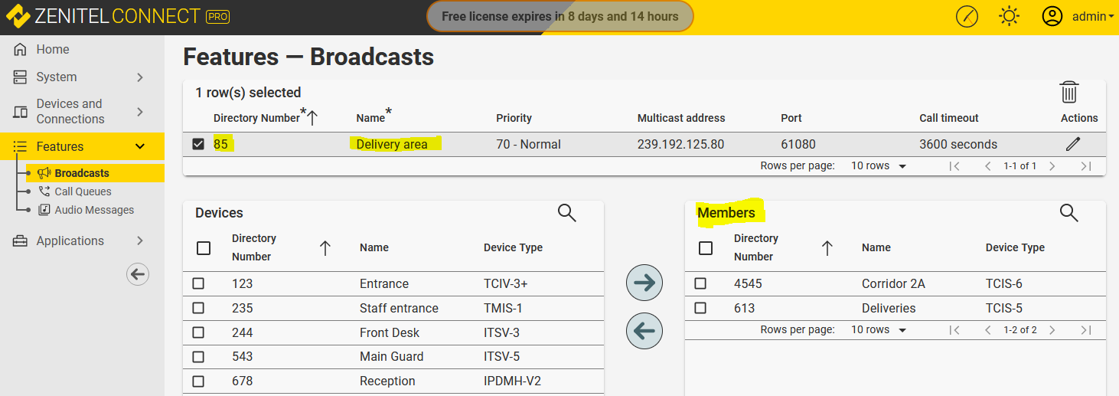The height and width of the screenshot is (396, 1119).
Task: Open System menu in sidebar
Action: tap(57, 77)
